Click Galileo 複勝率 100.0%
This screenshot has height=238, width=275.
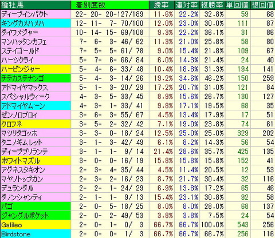point(212,225)
